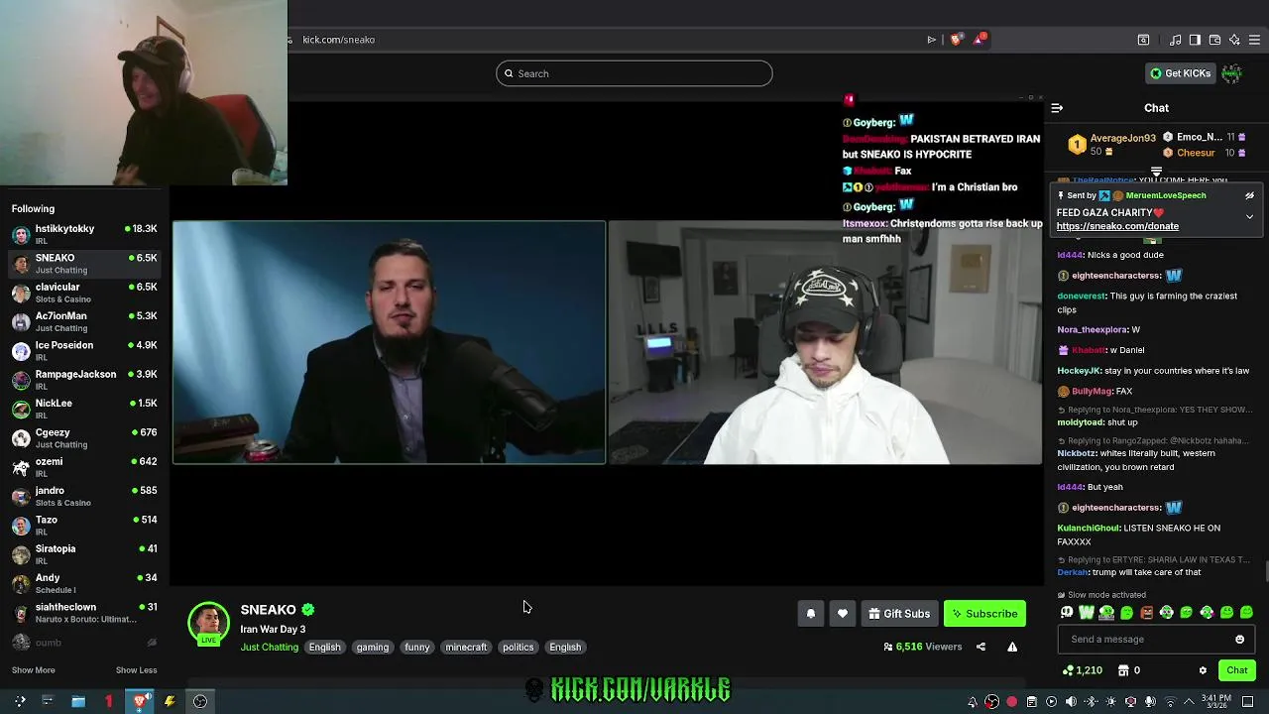This screenshot has width=1269, height=714.
Task: Toggle follow heart for SNEAKO
Action: coord(843,614)
